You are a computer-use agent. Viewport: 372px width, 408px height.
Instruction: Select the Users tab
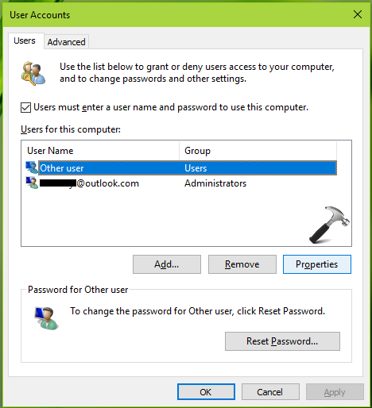pos(25,40)
